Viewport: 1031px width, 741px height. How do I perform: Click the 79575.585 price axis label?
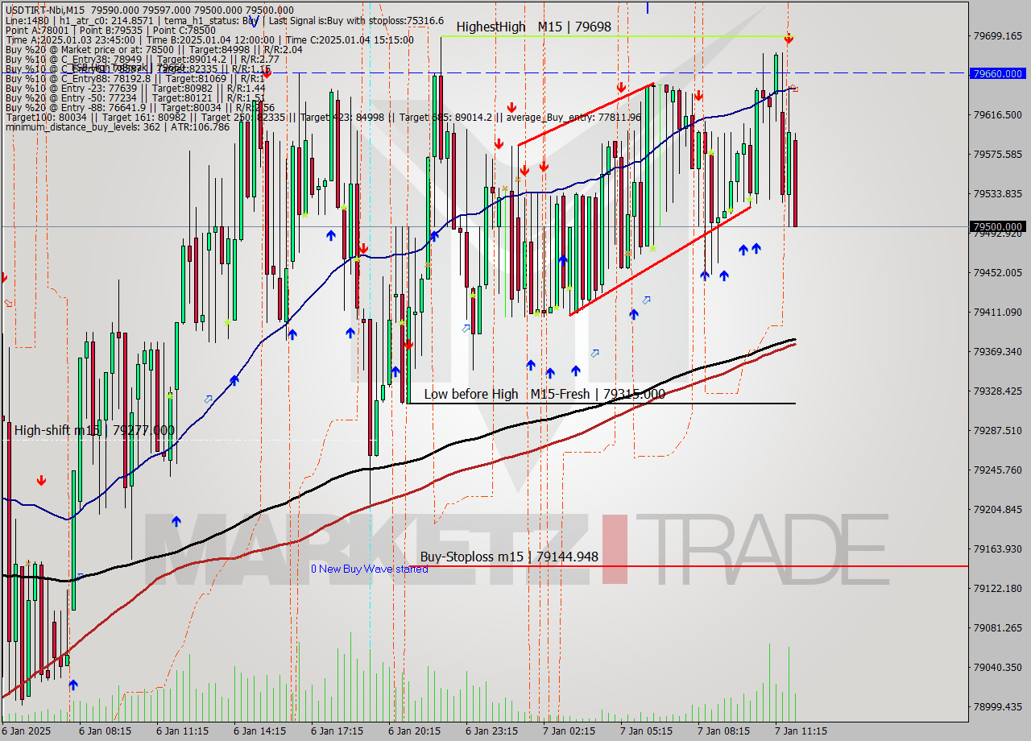point(998,155)
